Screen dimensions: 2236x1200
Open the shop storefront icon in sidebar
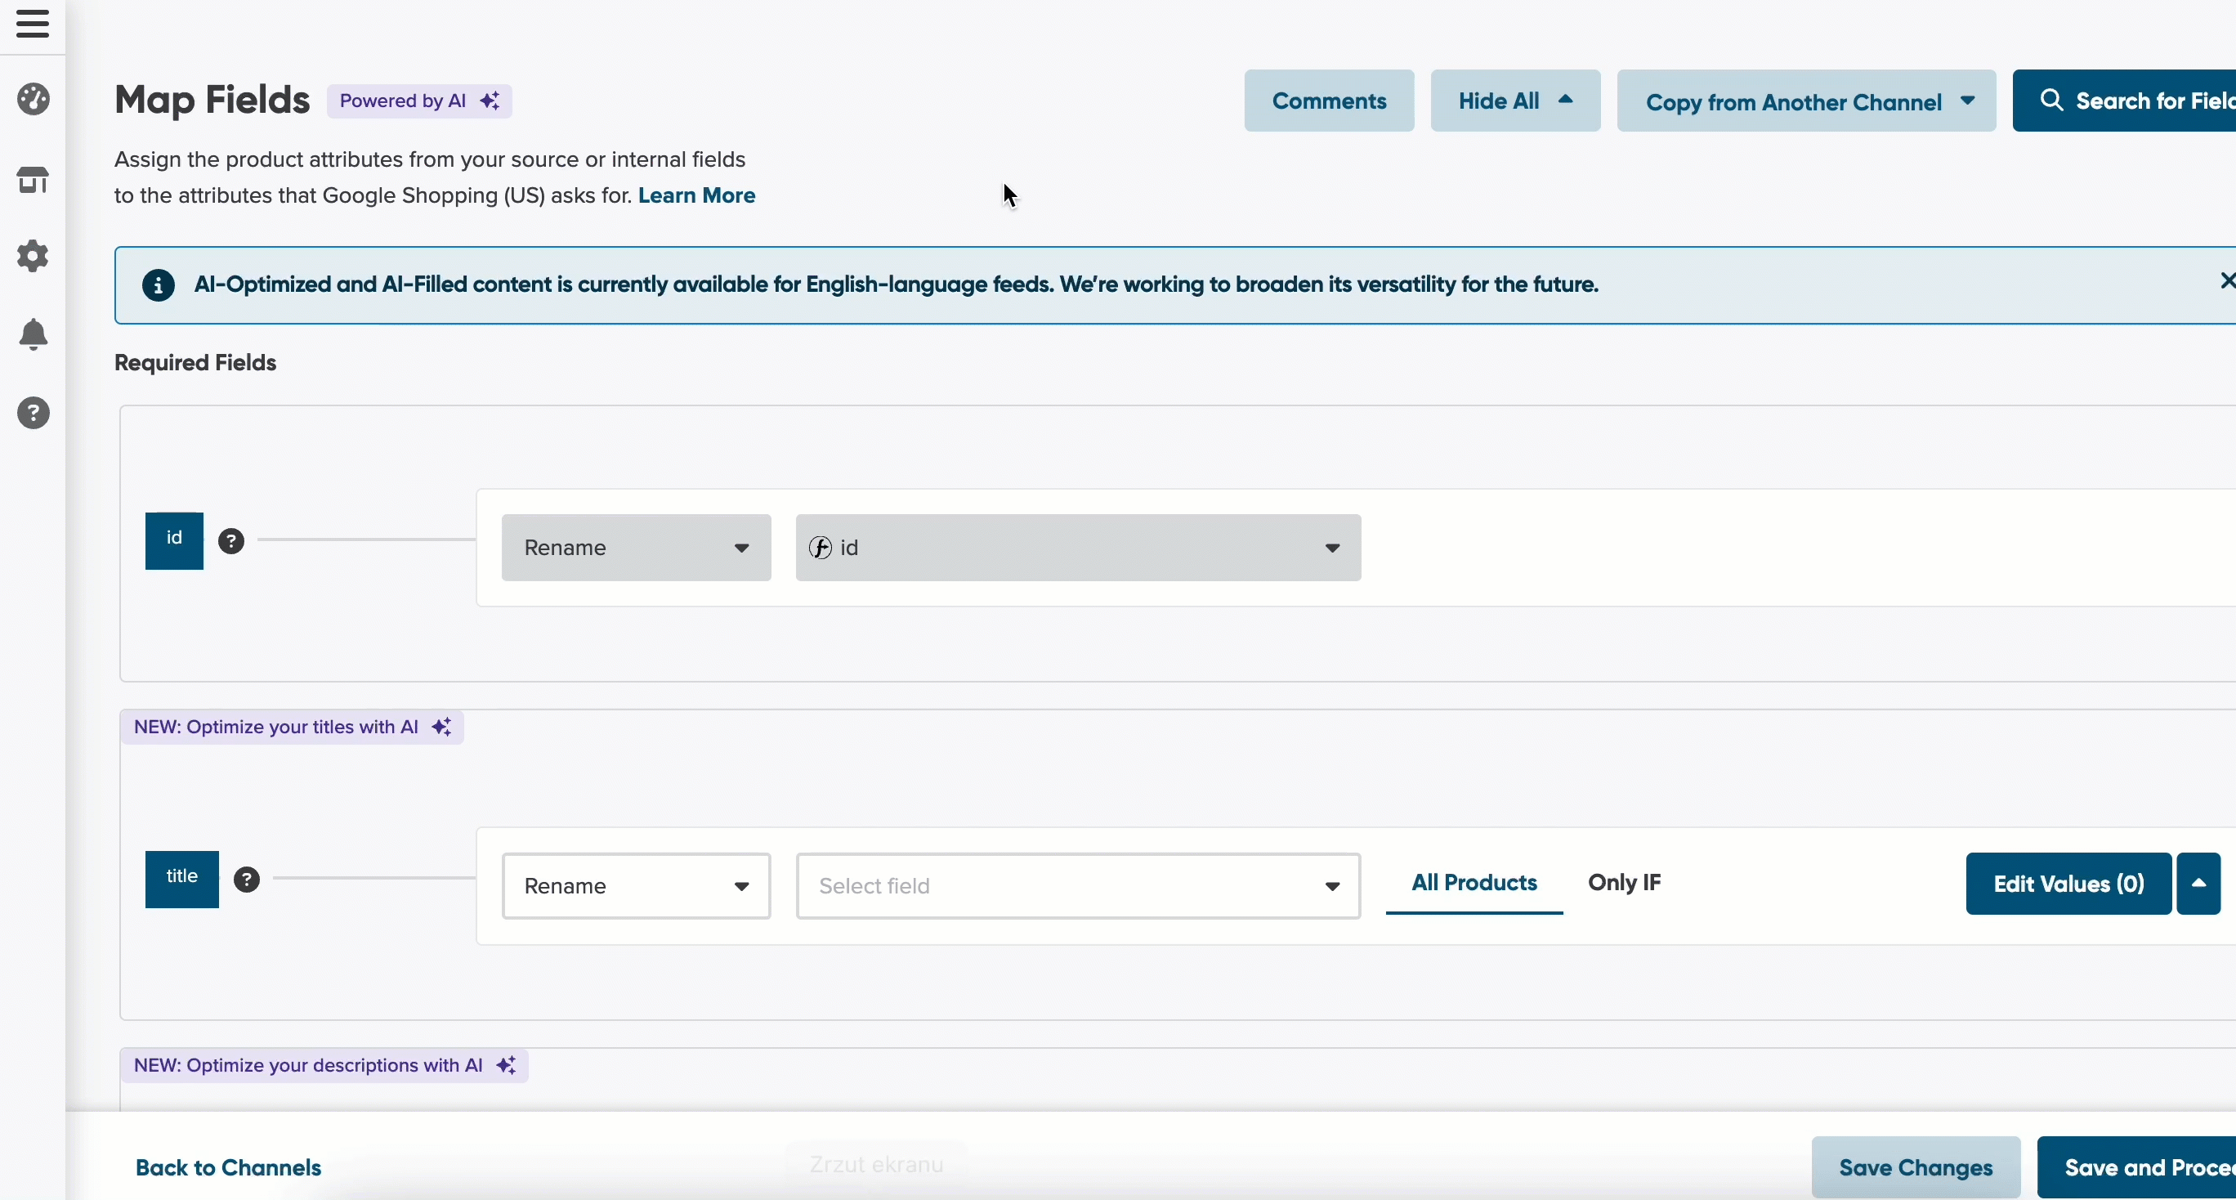(33, 180)
